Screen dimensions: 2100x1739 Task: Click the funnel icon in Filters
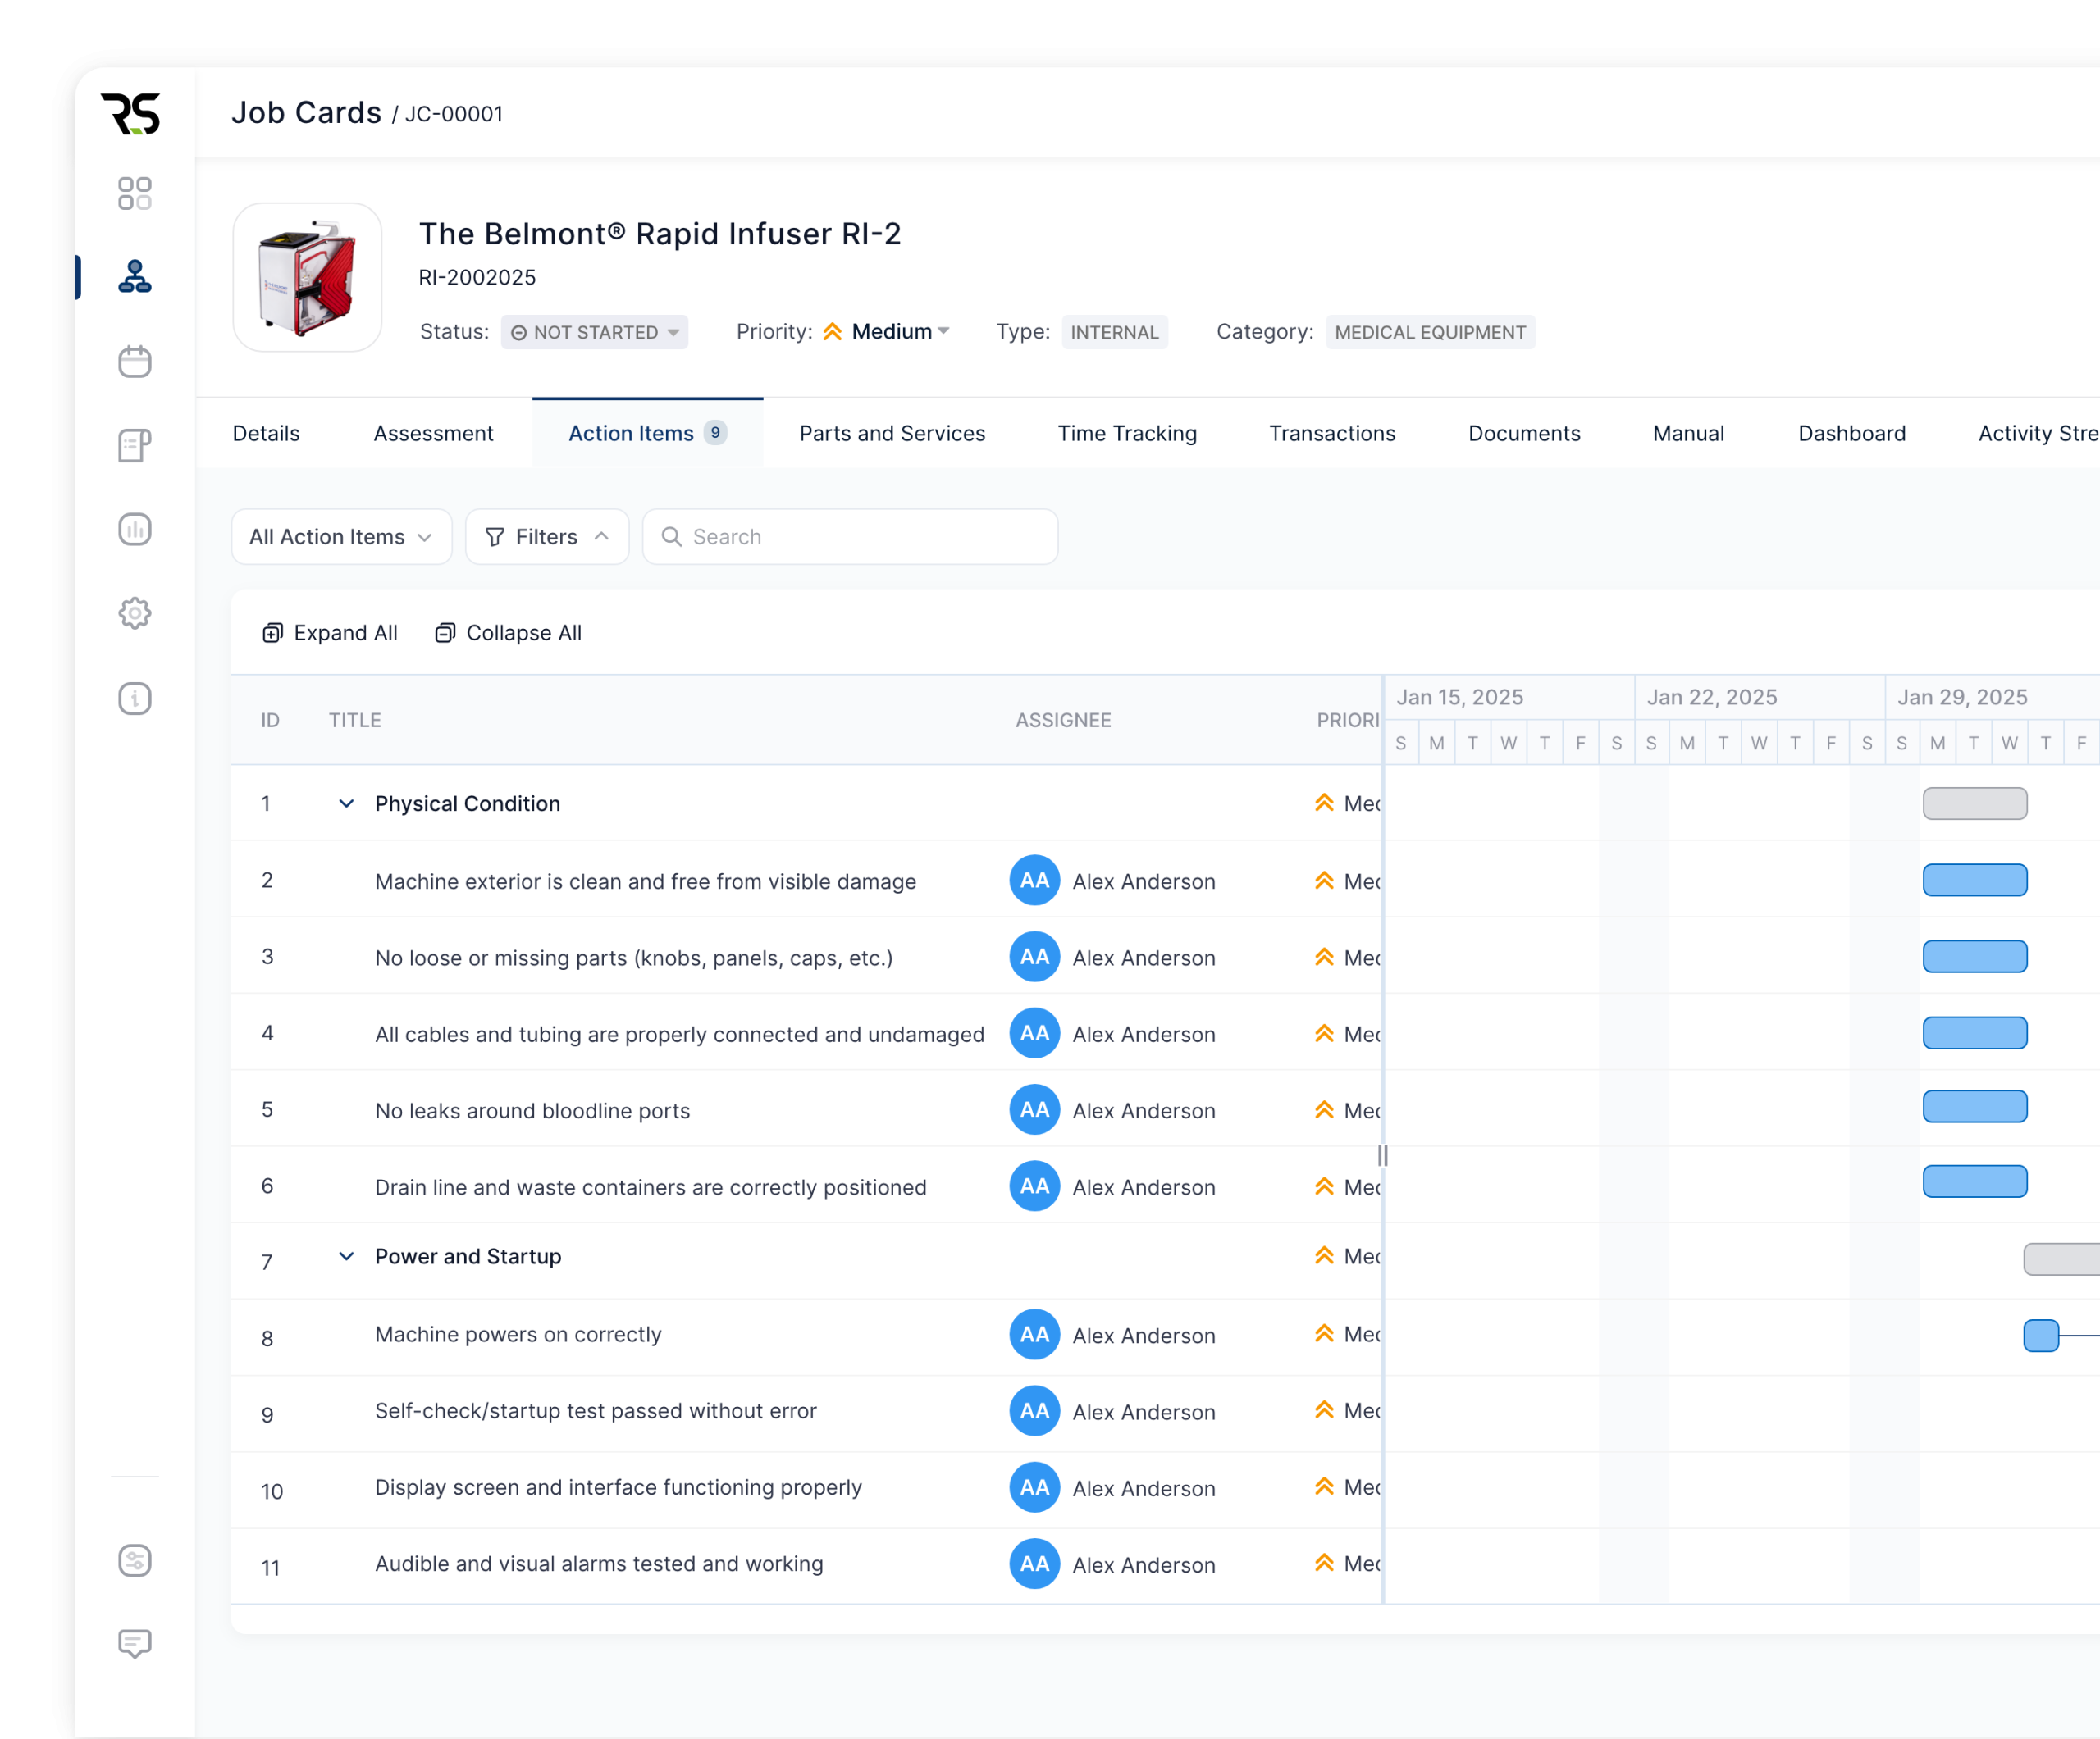[494, 537]
